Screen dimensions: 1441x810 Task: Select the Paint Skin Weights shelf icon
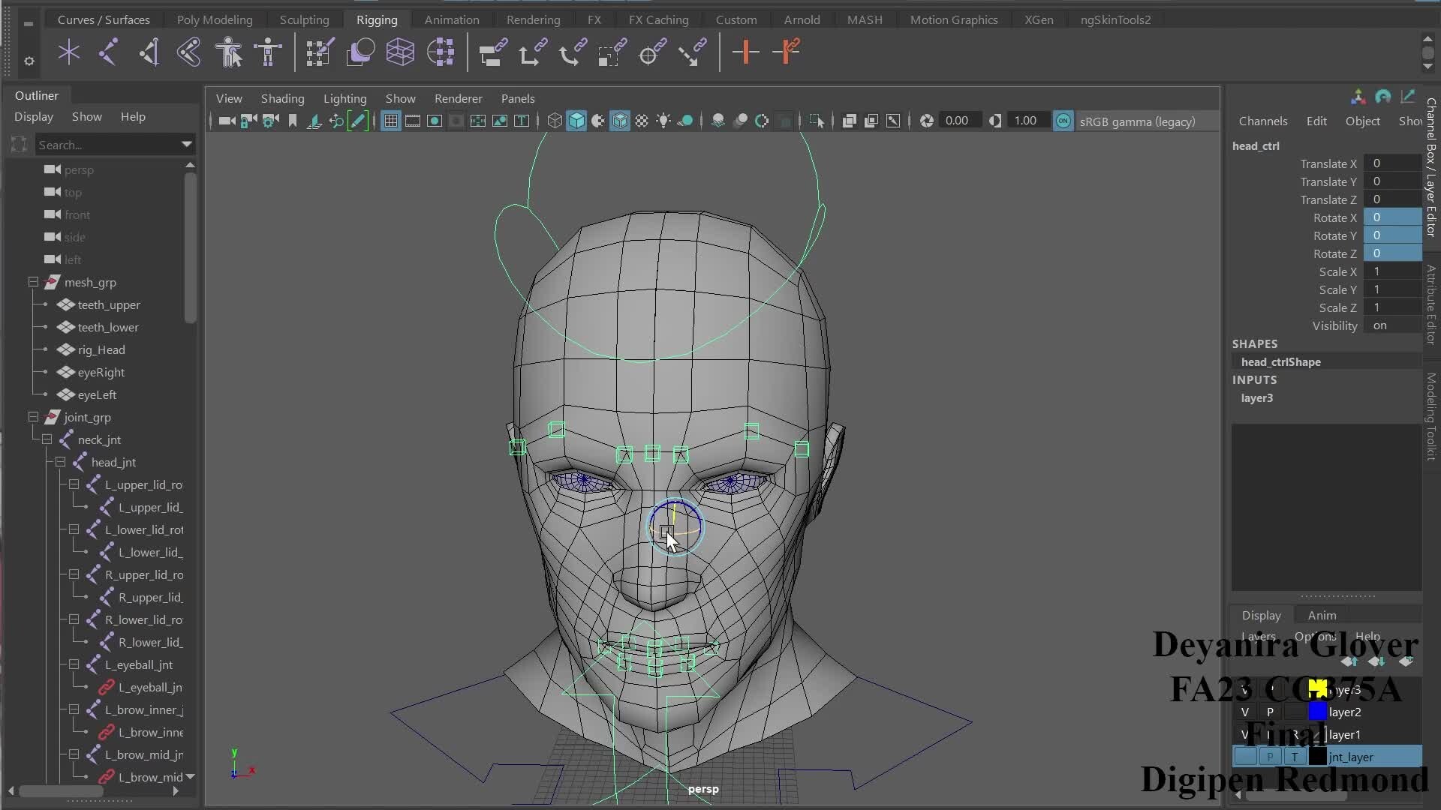[319, 52]
